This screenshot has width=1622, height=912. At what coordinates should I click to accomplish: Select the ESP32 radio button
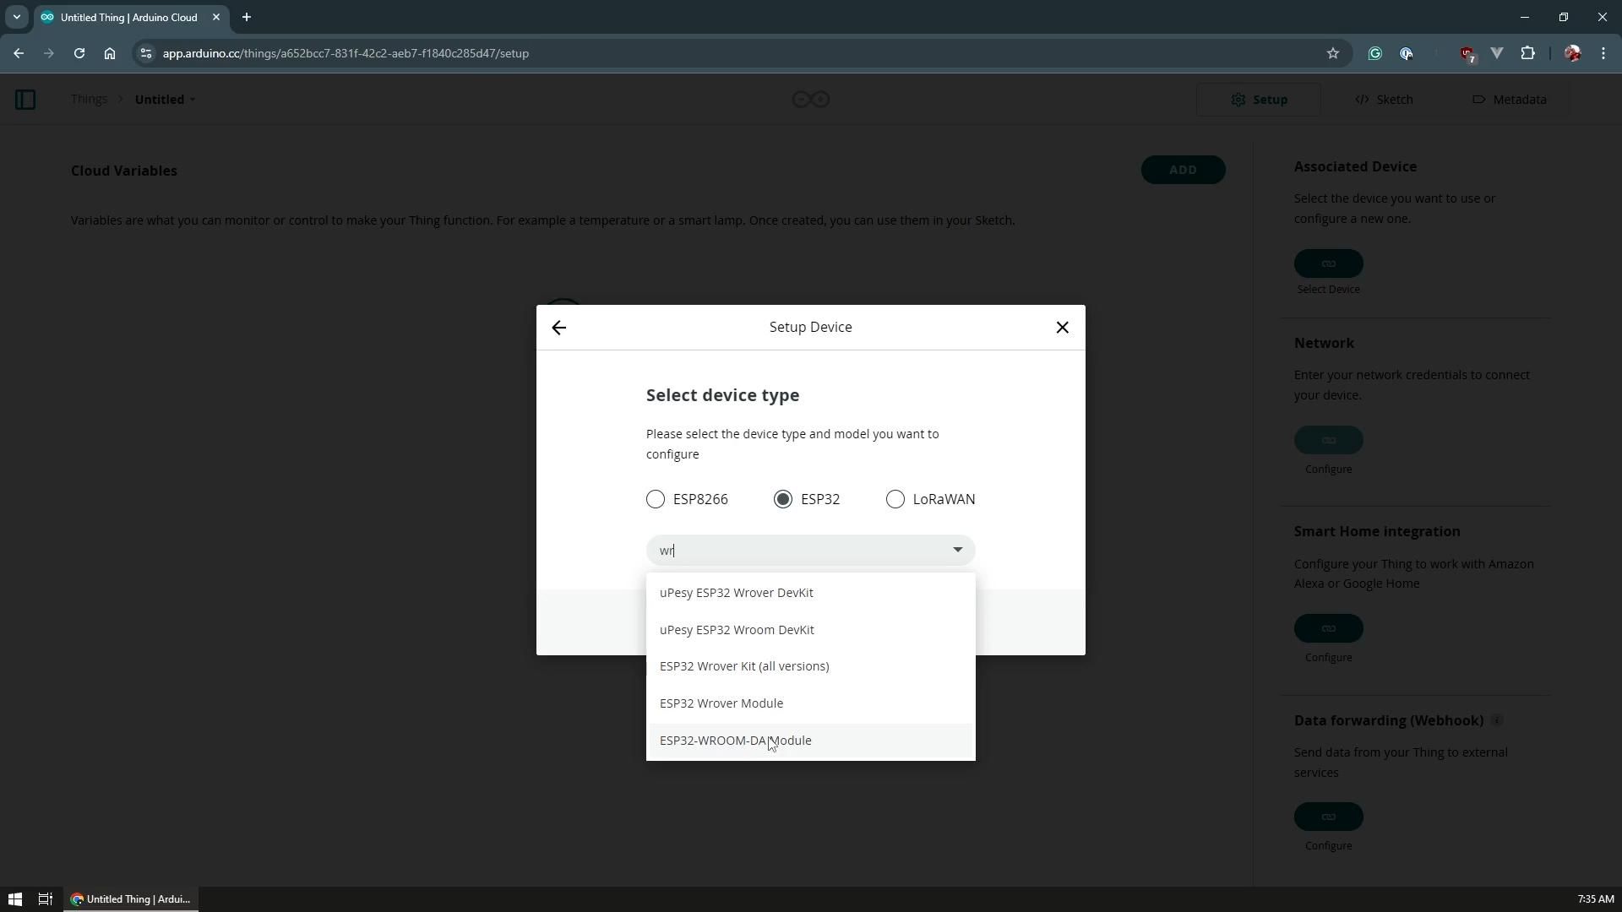click(x=783, y=499)
